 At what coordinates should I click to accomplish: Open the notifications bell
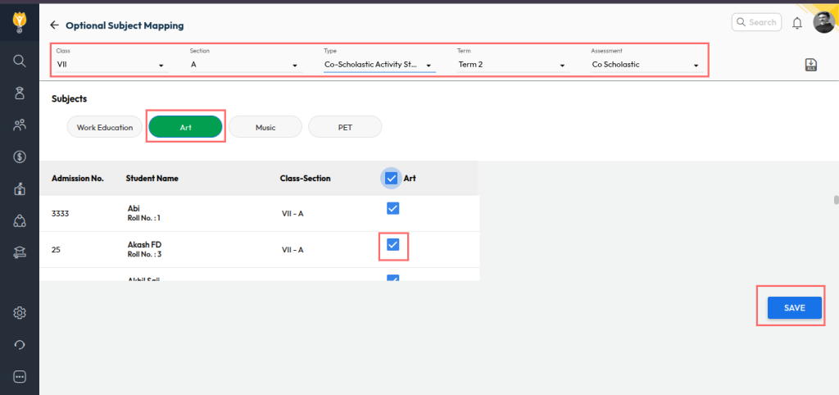tap(796, 23)
